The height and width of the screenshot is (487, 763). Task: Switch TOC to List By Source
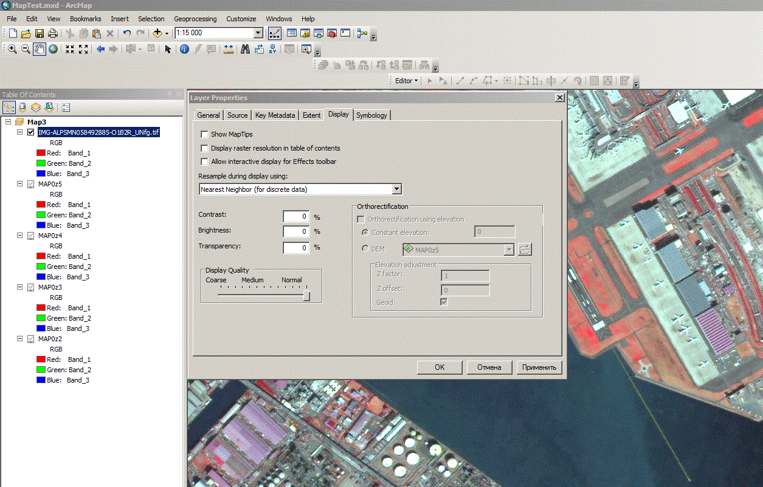click(22, 107)
